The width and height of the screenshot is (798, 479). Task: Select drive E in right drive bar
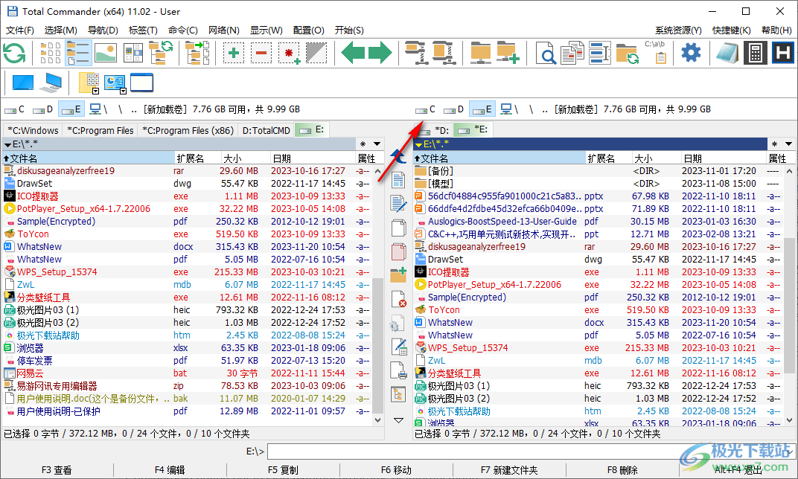point(482,109)
